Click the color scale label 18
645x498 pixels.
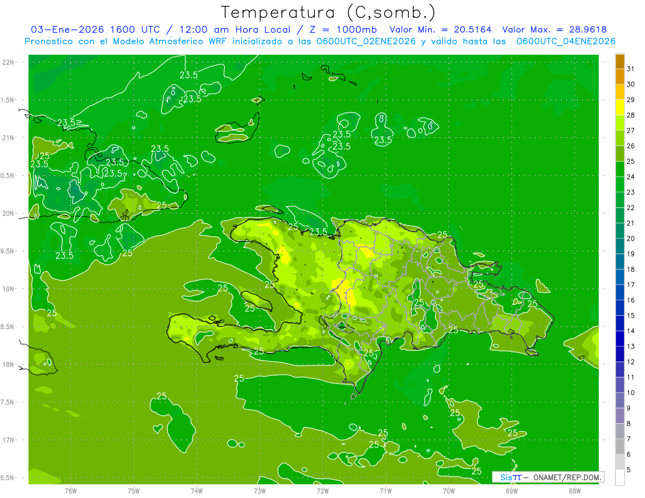pyautogui.click(x=631, y=269)
